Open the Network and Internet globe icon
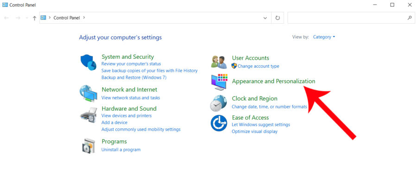This screenshot has width=417, height=195. click(x=88, y=94)
